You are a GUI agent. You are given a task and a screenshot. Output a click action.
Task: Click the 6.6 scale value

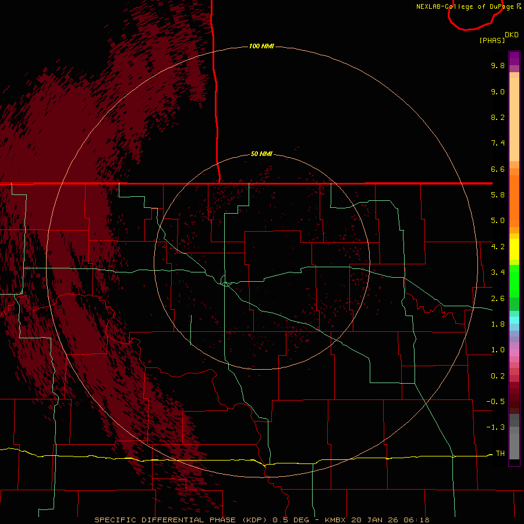(x=498, y=169)
